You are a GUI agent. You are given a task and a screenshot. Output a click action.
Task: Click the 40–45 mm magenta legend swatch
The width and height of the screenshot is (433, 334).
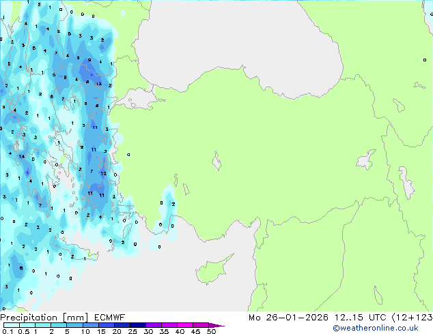point(185,325)
